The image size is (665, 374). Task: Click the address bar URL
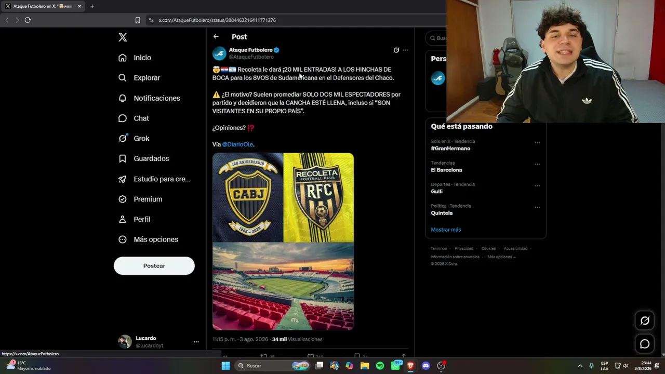click(x=217, y=20)
